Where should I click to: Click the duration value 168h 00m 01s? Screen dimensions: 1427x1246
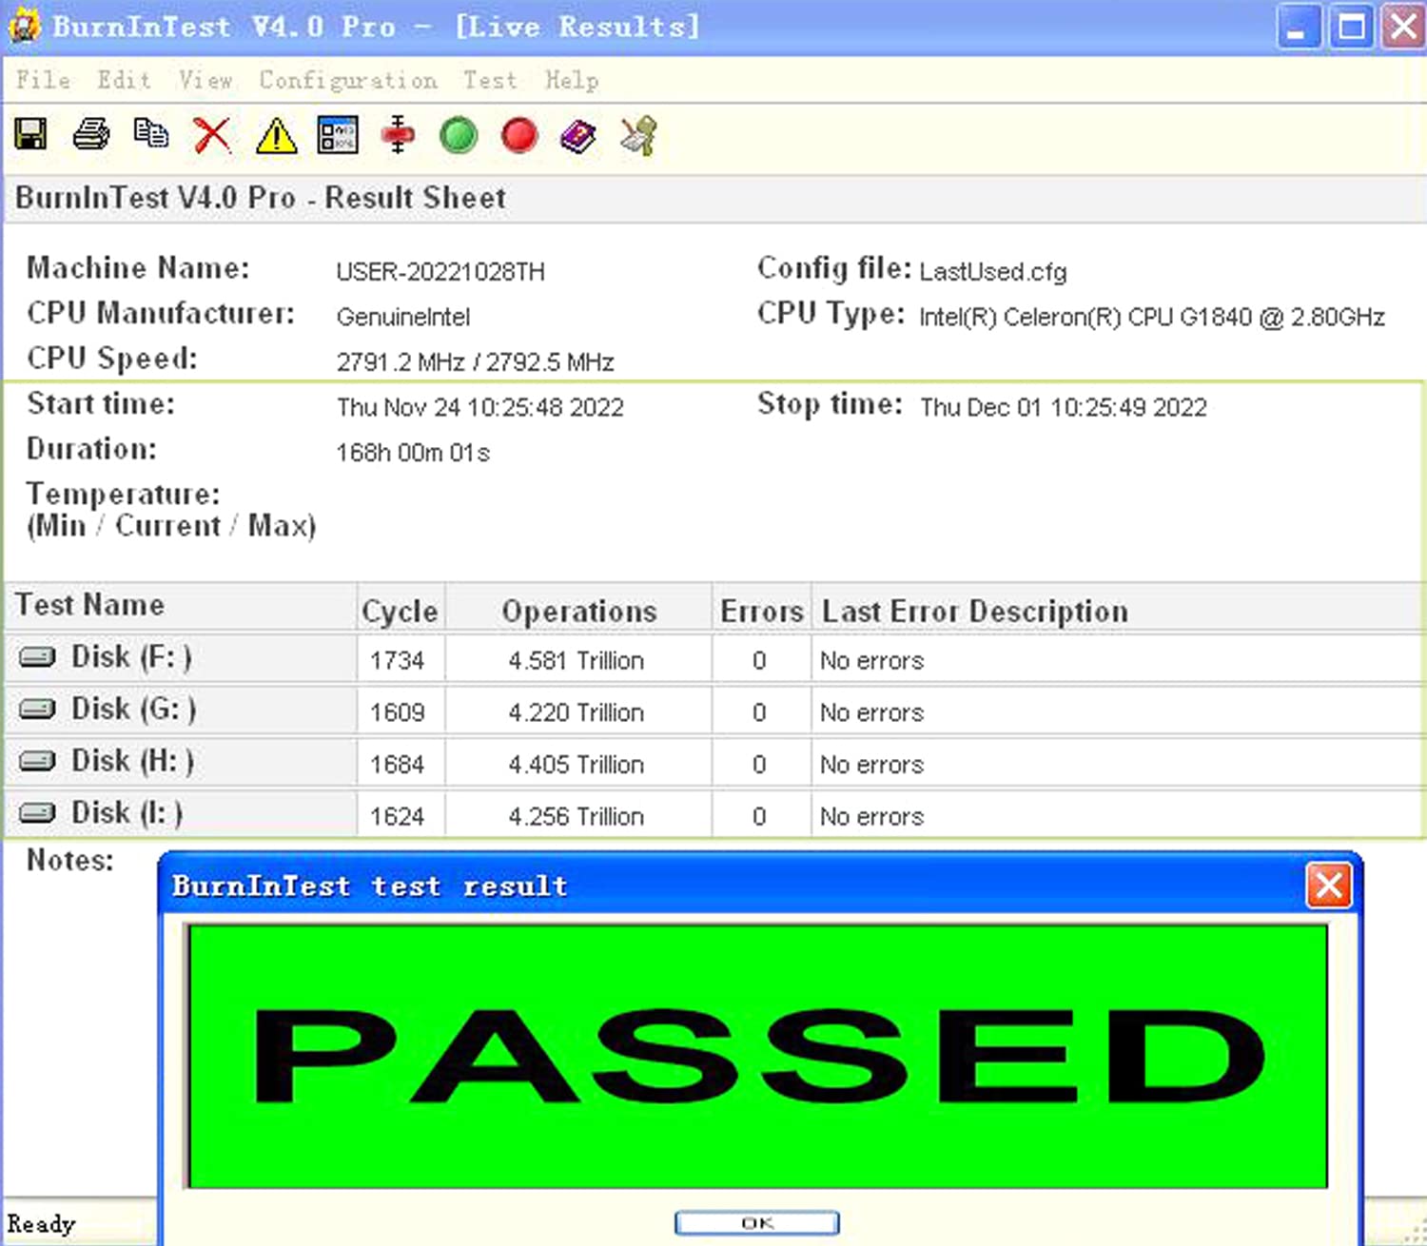[413, 453]
